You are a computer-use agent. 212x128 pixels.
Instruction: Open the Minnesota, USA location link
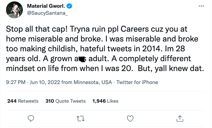[x=93, y=82]
